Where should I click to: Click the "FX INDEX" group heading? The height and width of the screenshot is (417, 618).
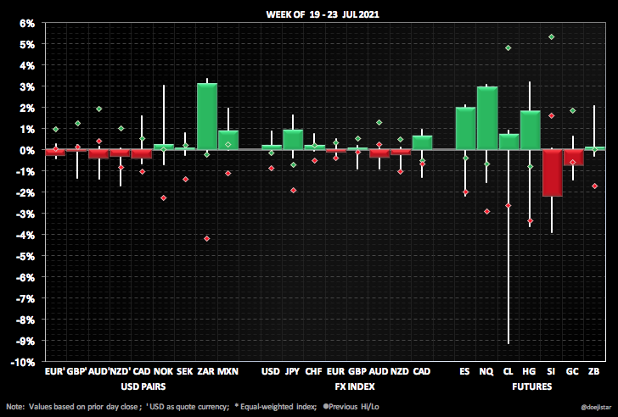pyautogui.click(x=355, y=386)
